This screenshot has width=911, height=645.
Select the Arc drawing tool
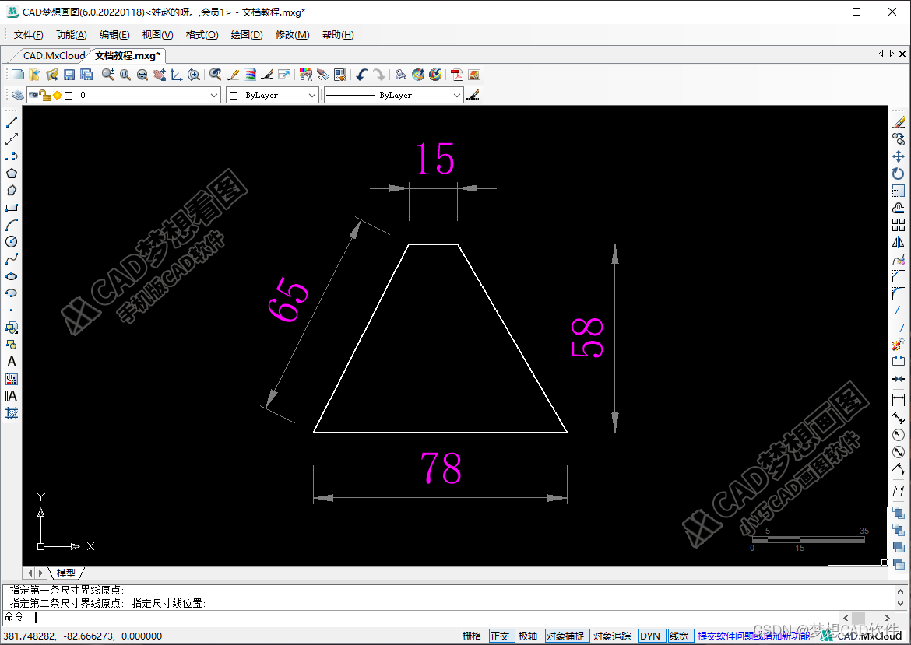coord(12,225)
